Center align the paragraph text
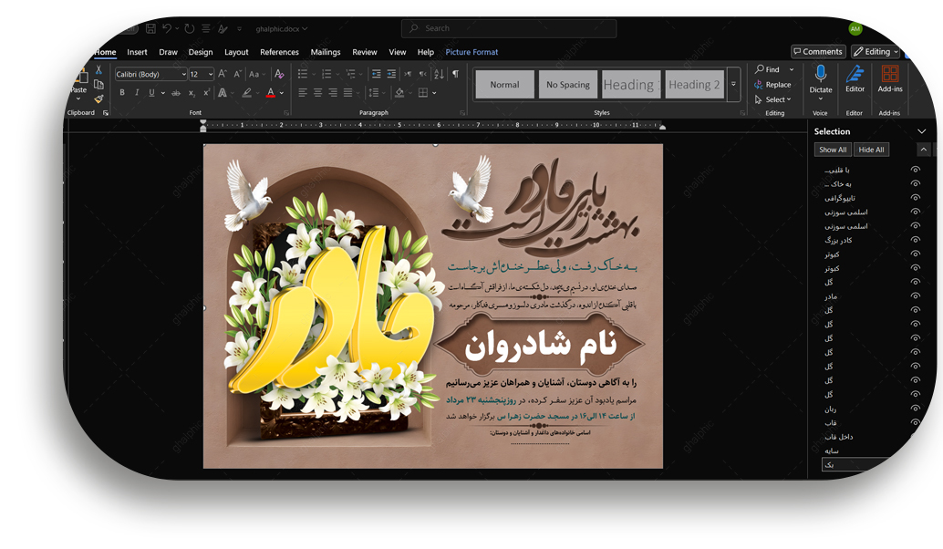This screenshot has height=549, width=943. point(317,93)
